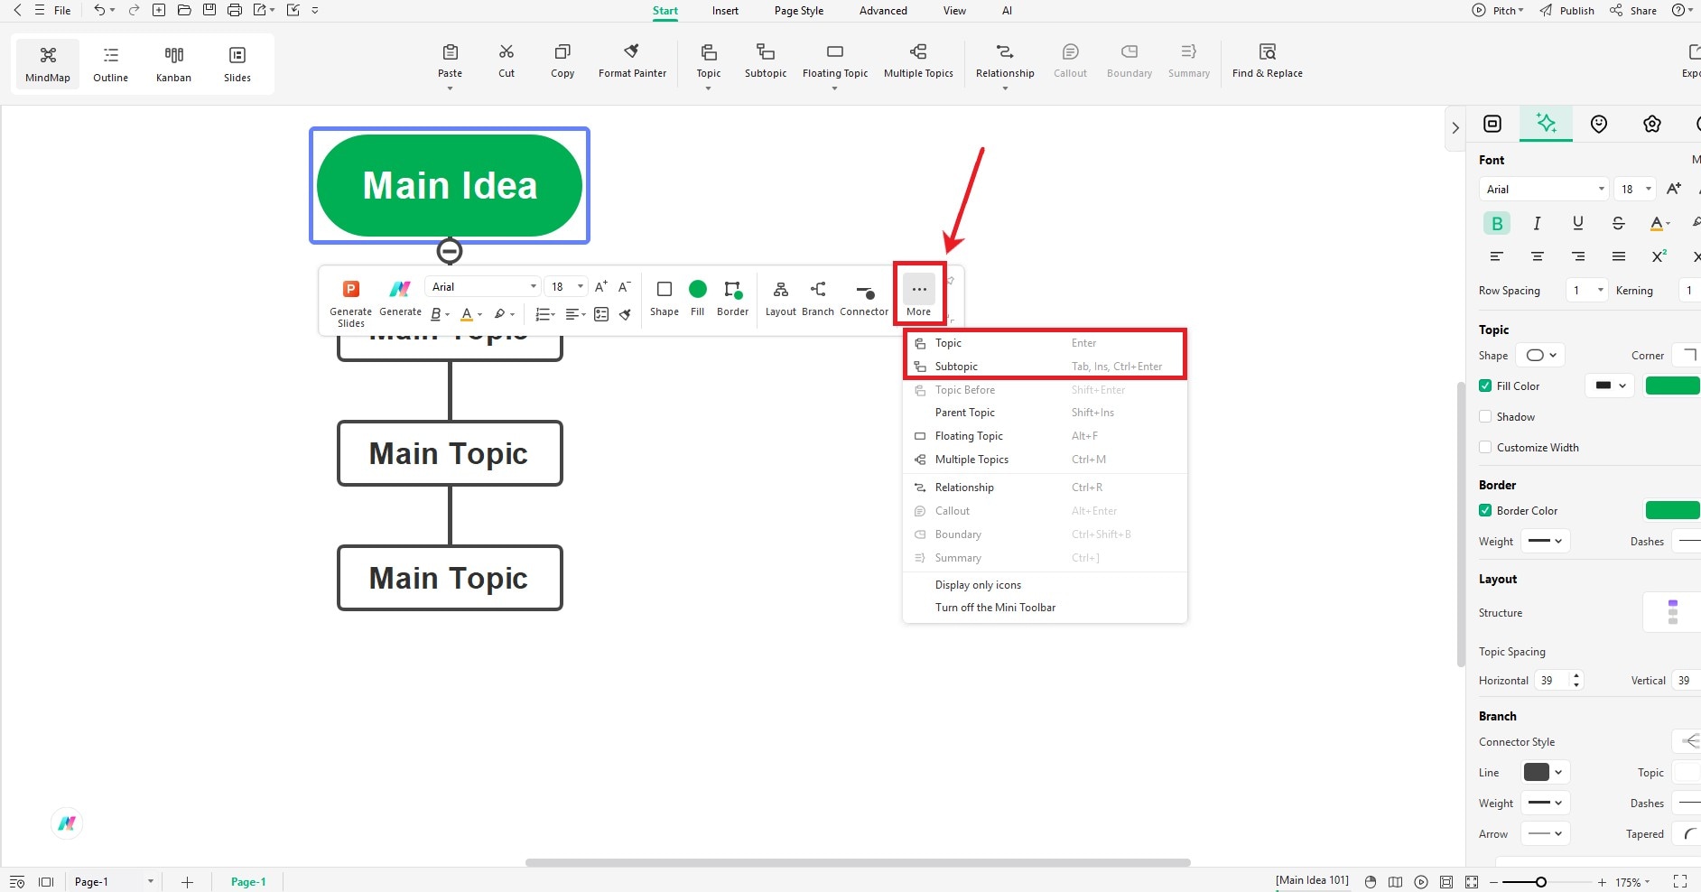The image size is (1701, 892).
Task: Click the green Fill Color swatch
Action: tap(1673, 386)
